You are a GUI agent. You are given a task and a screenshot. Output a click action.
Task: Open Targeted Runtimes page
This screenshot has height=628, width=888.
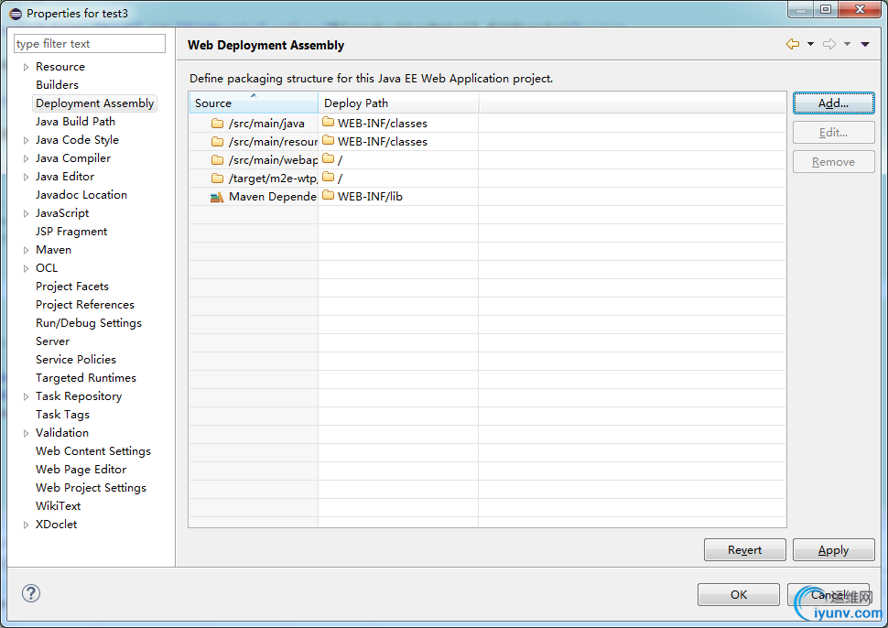pyautogui.click(x=85, y=378)
